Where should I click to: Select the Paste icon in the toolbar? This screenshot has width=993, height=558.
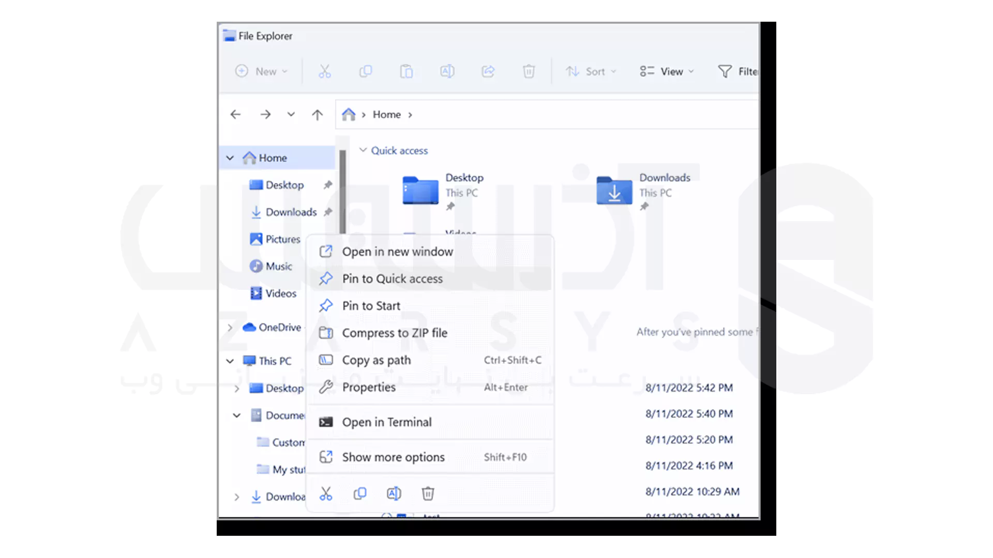[407, 71]
